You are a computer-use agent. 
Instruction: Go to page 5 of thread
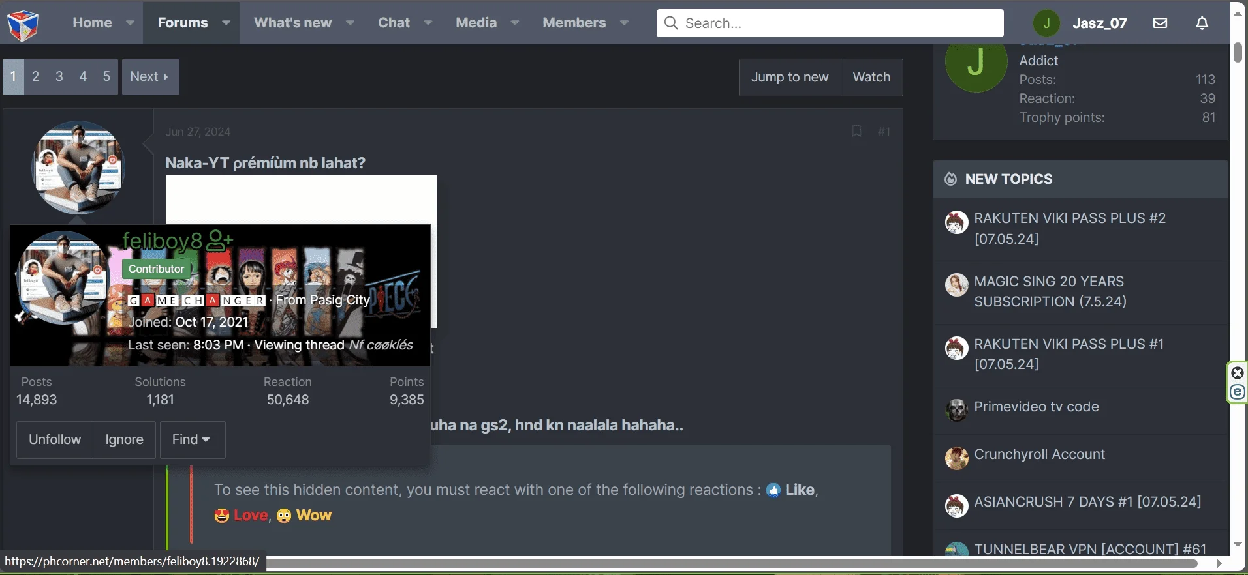pos(106,77)
